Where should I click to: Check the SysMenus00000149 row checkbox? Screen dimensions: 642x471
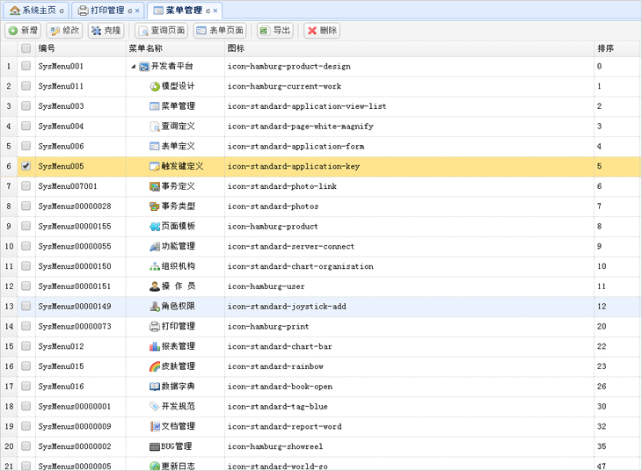[x=26, y=306]
